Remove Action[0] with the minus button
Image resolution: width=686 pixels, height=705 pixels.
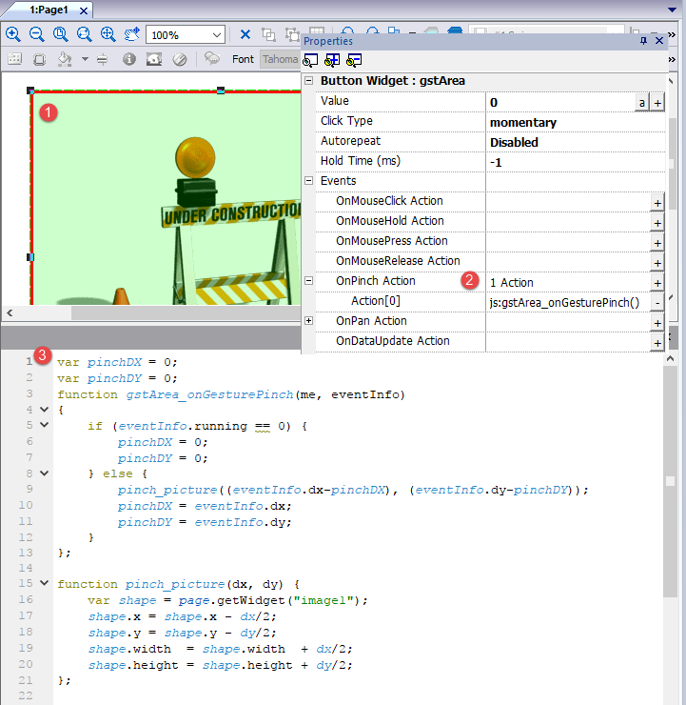(657, 302)
